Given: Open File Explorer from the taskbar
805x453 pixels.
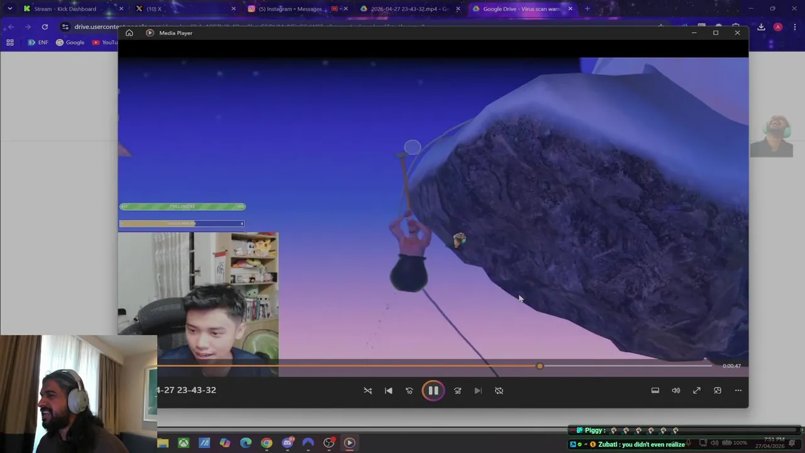Looking at the screenshot, I should point(163,443).
